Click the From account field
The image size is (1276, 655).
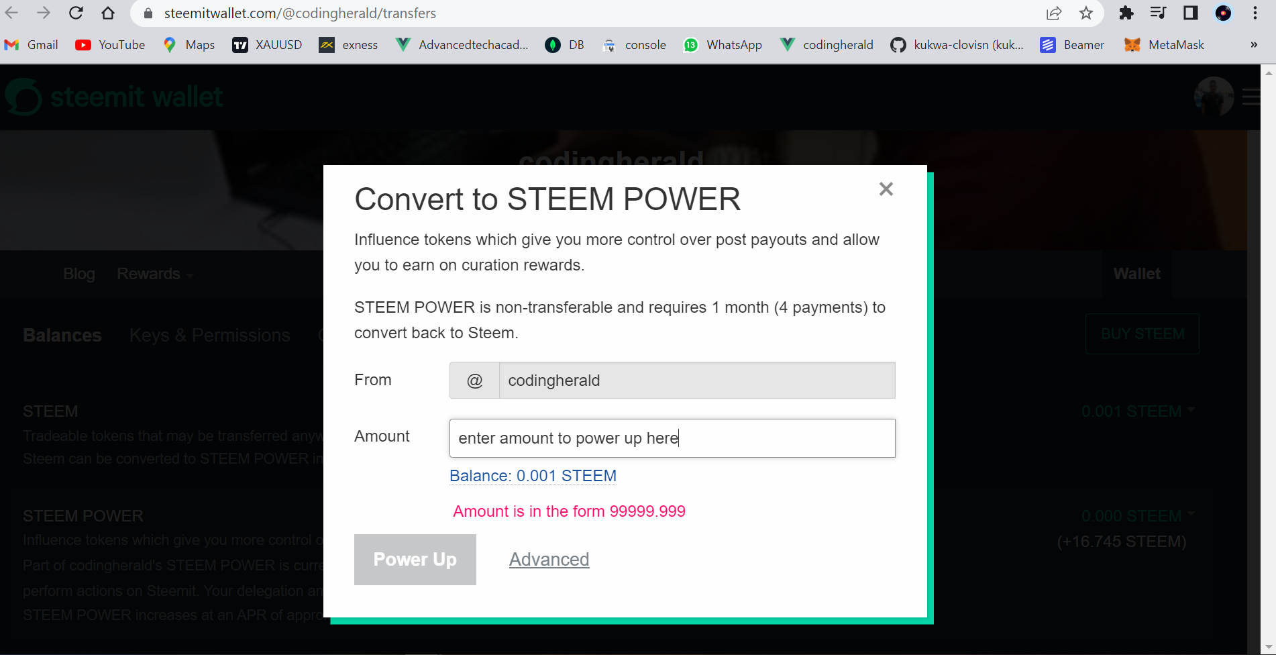click(697, 381)
